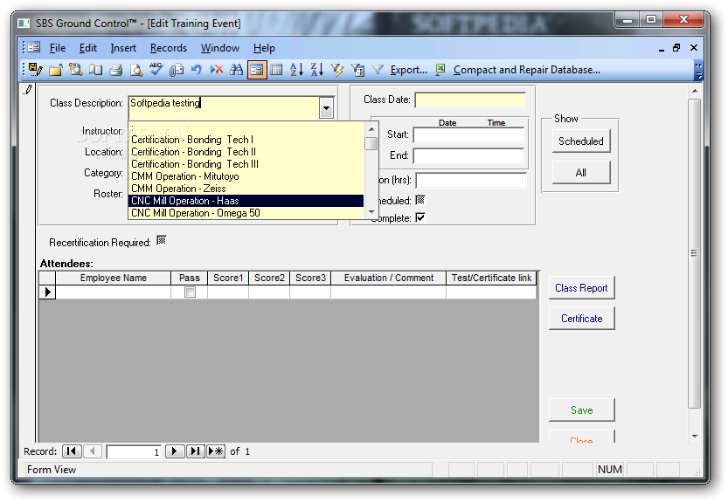Toggle the Scheduled checkbox
This screenshot has width=728, height=502.
pos(420,201)
